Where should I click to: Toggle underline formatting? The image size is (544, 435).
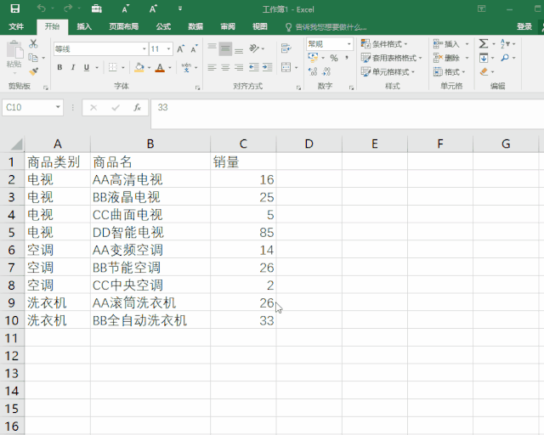click(x=86, y=68)
